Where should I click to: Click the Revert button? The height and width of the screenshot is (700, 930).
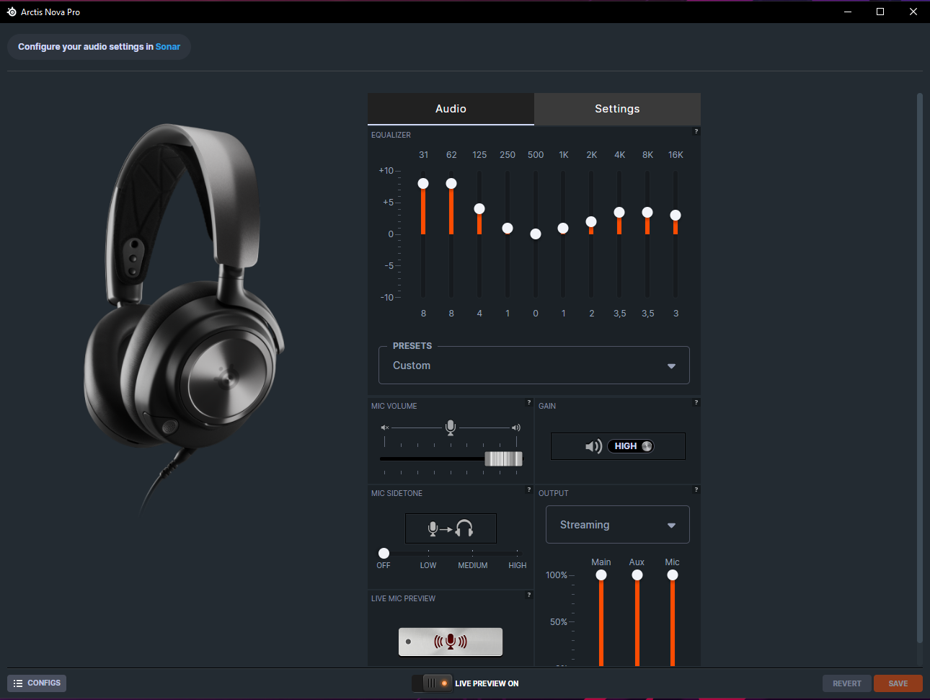[847, 683]
